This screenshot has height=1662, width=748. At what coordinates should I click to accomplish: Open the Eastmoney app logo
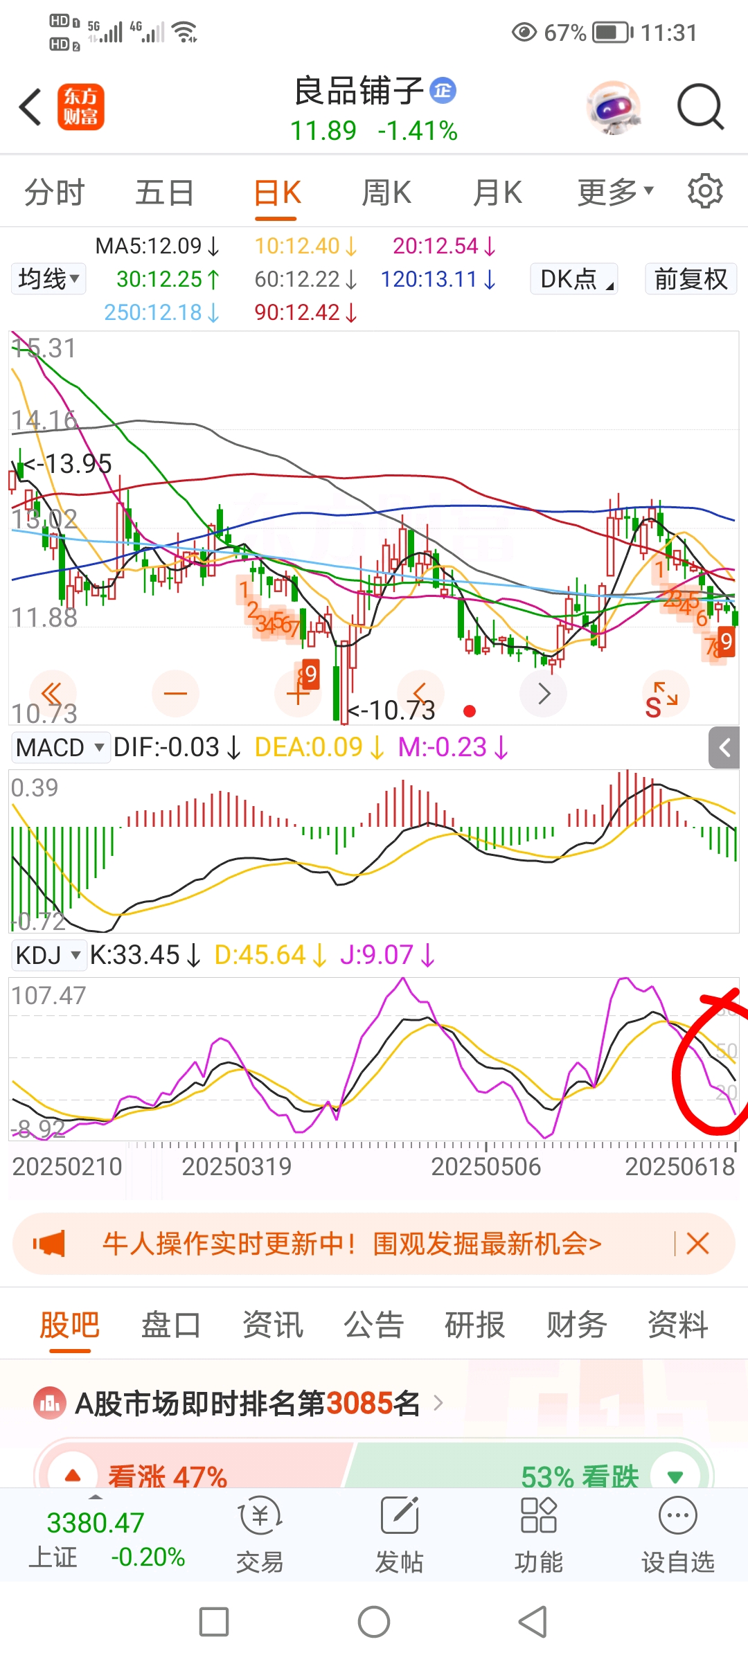pyautogui.click(x=81, y=107)
